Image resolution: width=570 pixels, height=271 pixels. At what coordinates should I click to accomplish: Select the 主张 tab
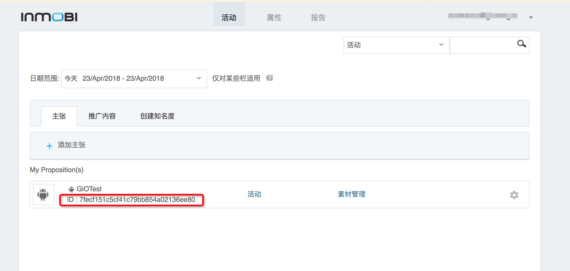59,116
